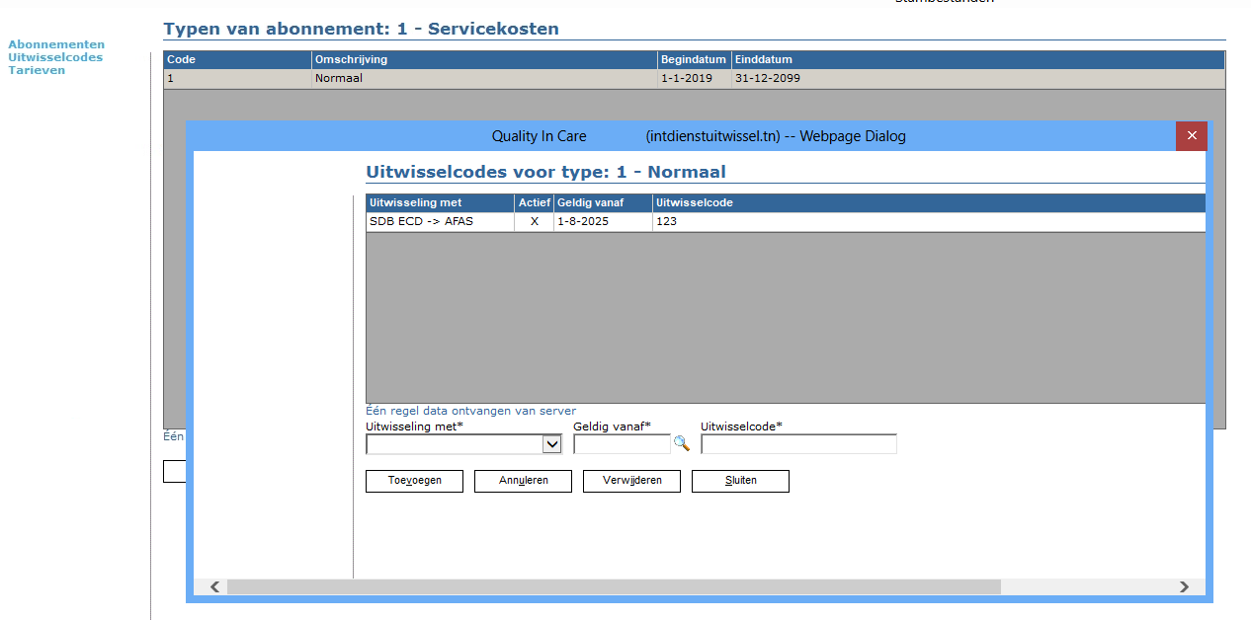Close the Webpage Dialog with red X
Image resolution: width=1251 pixels, height=620 pixels.
coord(1191,136)
